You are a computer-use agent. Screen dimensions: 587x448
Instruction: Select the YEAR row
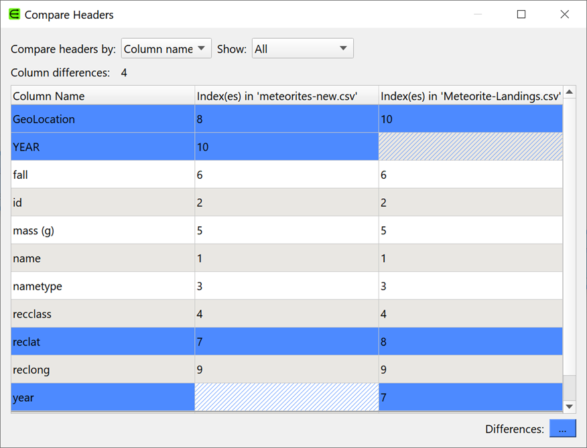[102, 147]
